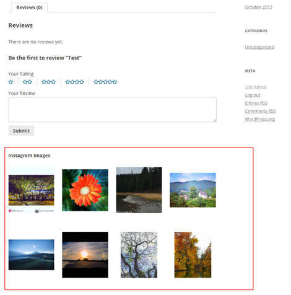291x295 pixels.
Task: Visit the WordPress.org link
Action: pyautogui.click(x=260, y=119)
